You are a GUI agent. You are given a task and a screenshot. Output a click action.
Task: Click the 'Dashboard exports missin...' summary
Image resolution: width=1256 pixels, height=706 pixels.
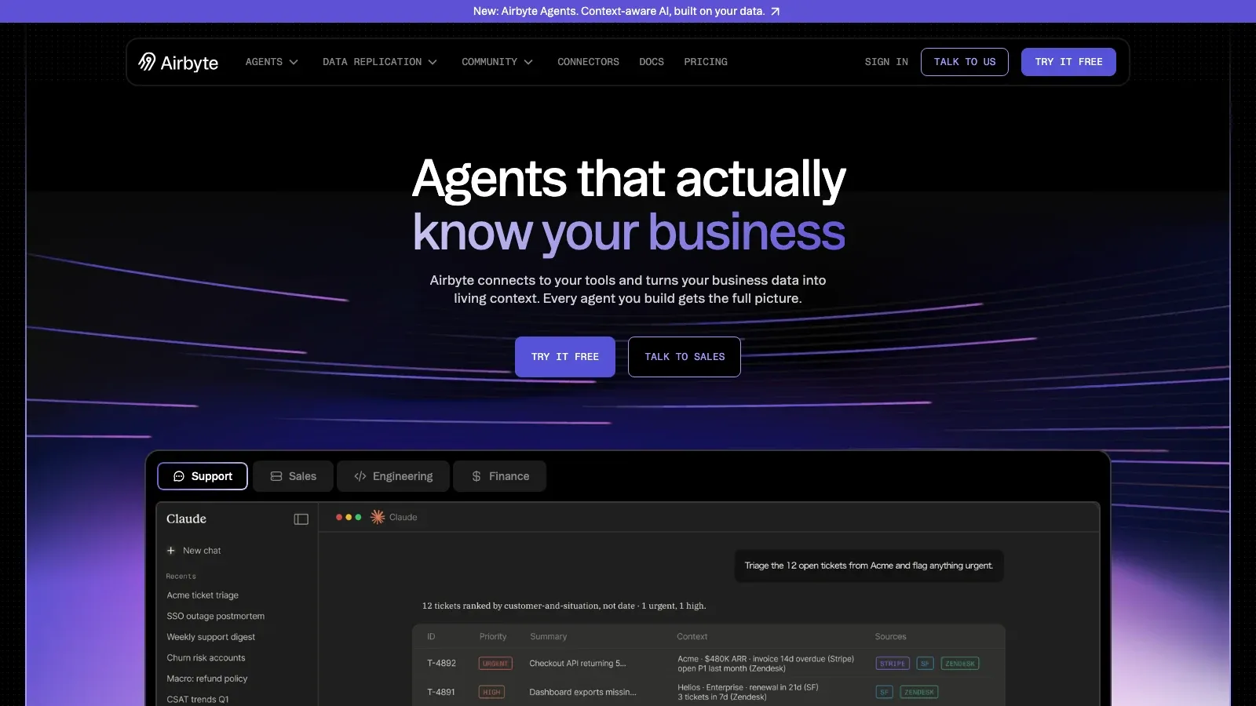(x=582, y=692)
